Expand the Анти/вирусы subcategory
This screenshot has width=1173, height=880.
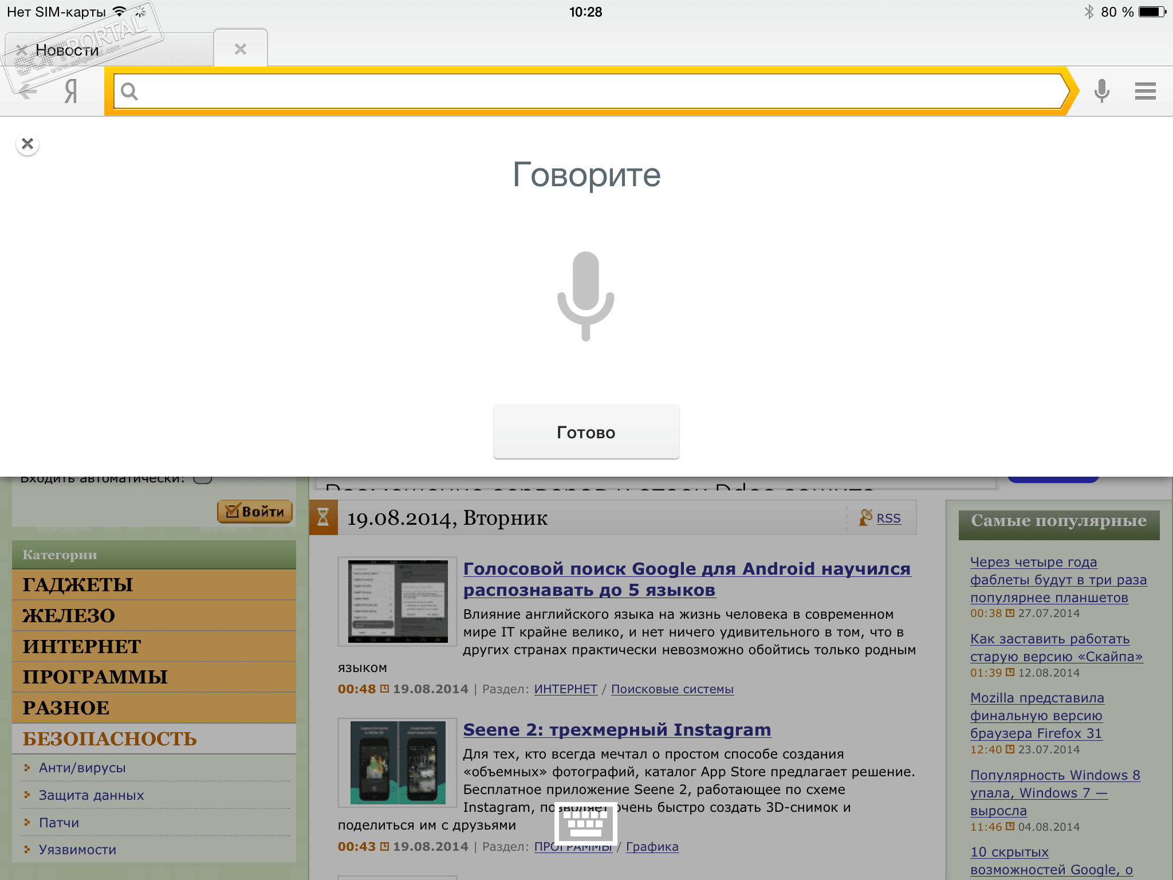pos(82,768)
